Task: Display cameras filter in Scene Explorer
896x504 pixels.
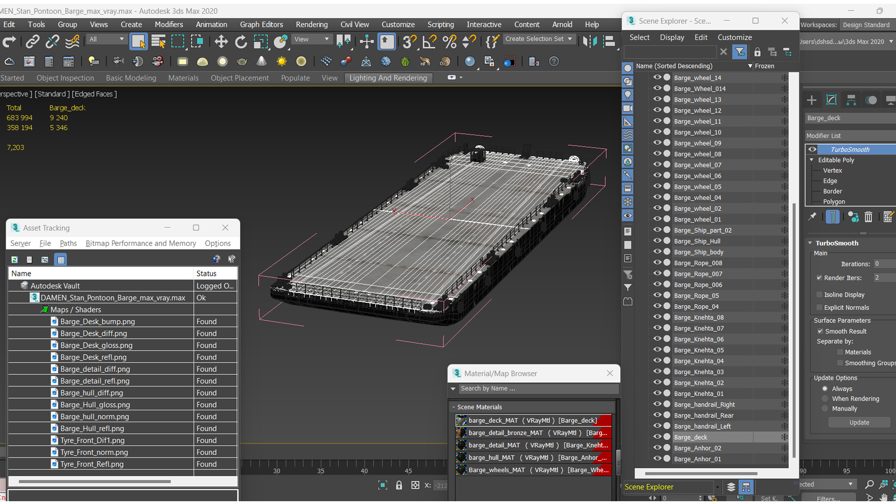Action: point(628,108)
